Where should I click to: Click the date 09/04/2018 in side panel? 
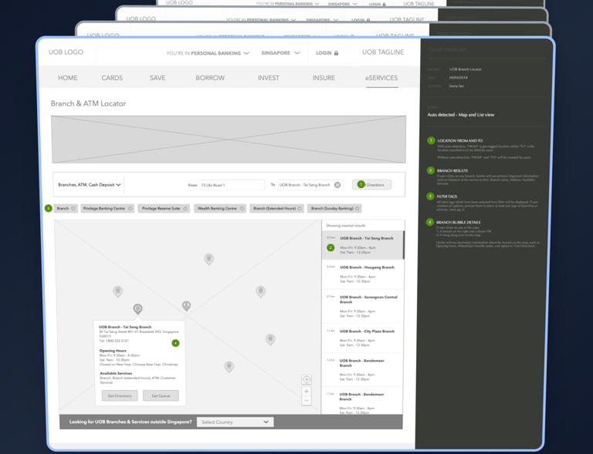[458, 78]
